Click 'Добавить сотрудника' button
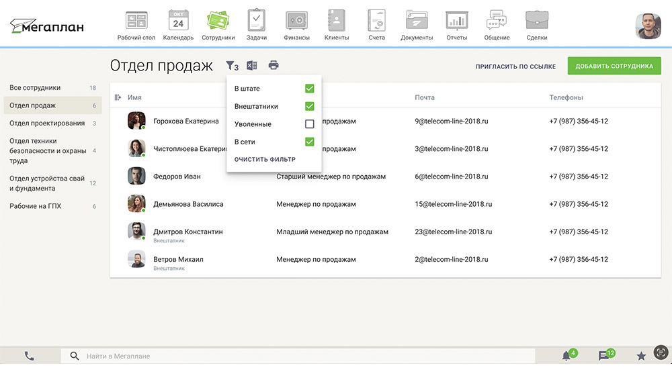This screenshot has width=672, height=388. pyautogui.click(x=614, y=66)
